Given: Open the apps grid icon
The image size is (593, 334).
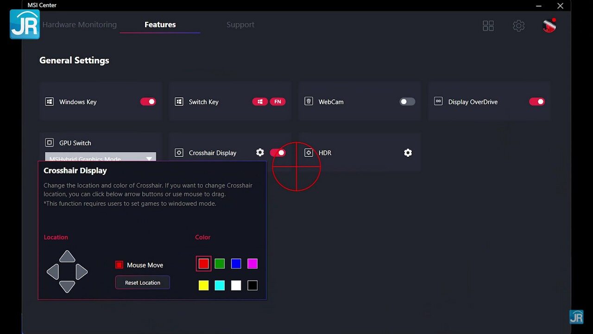Looking at the screenshot, I should (488, 26).
